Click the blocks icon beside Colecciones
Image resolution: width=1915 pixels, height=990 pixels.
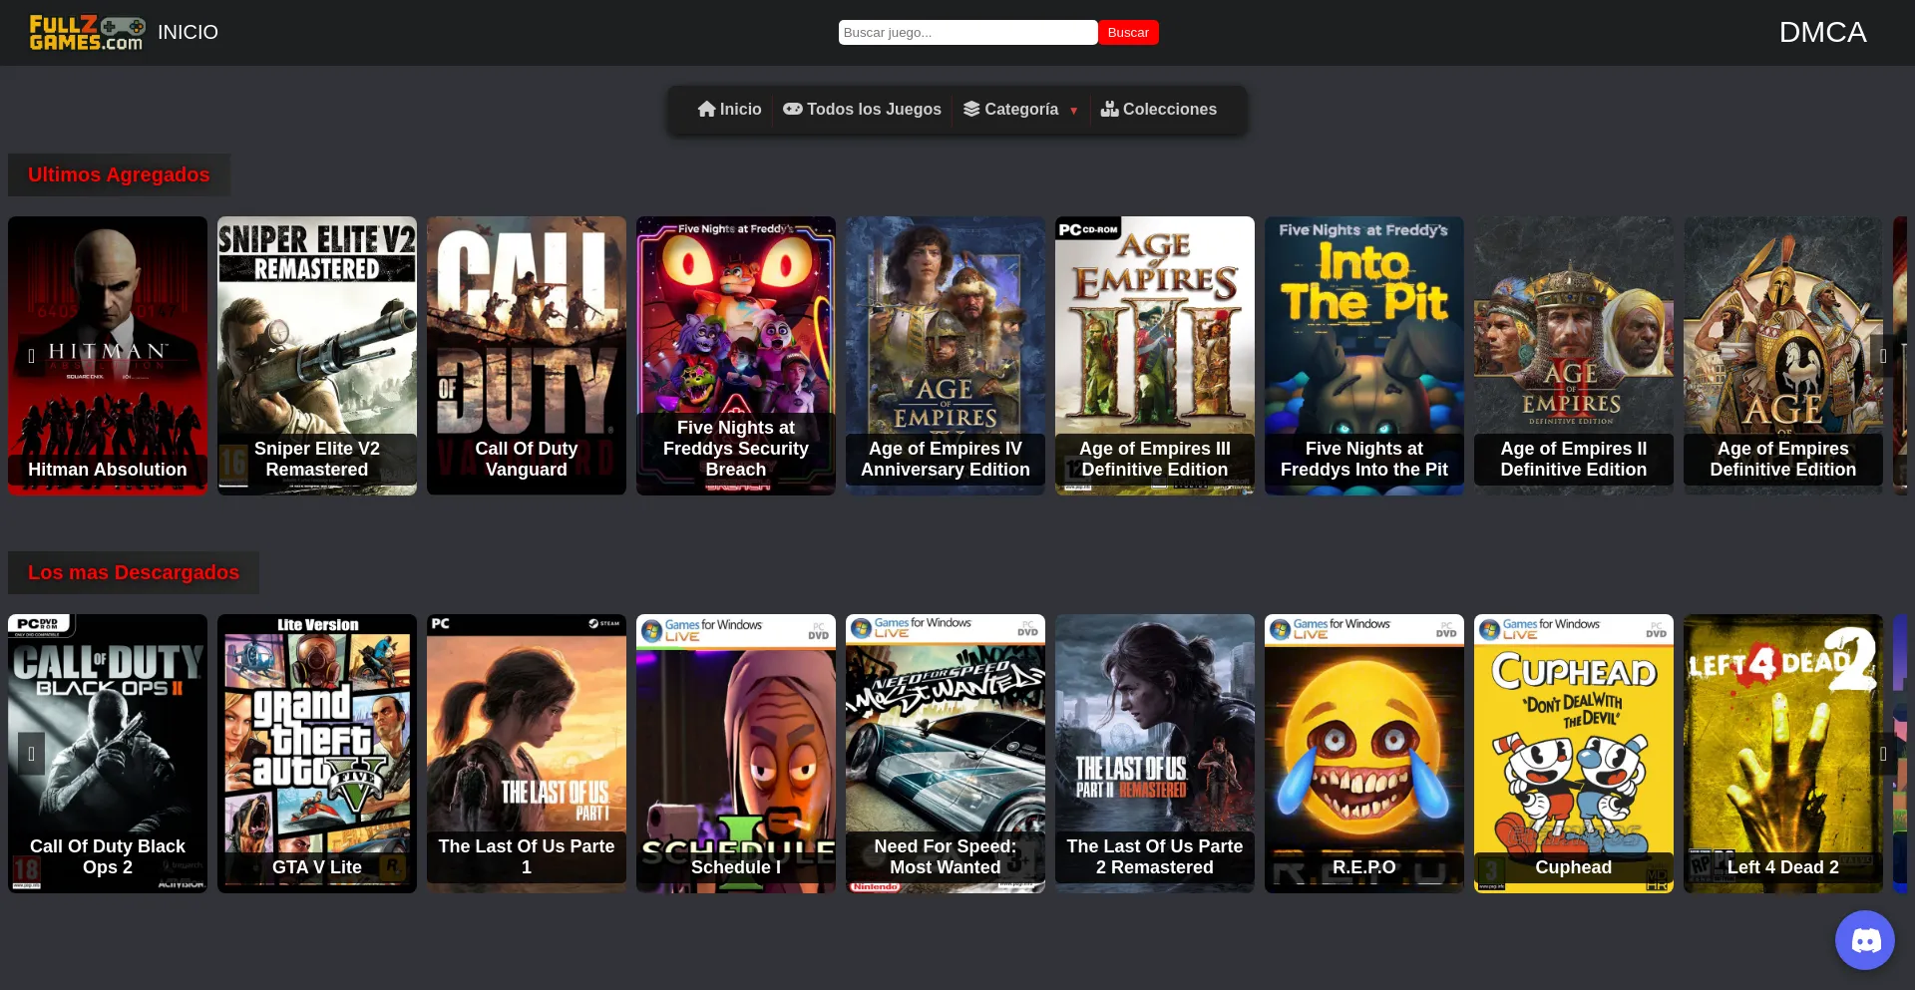1109,109
